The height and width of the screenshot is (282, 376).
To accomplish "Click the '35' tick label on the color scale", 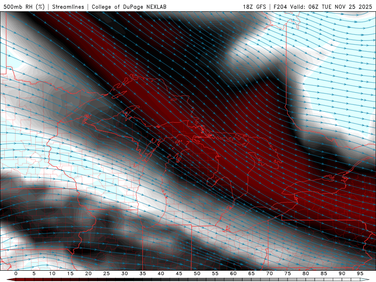I will click(x=143, y=274).
